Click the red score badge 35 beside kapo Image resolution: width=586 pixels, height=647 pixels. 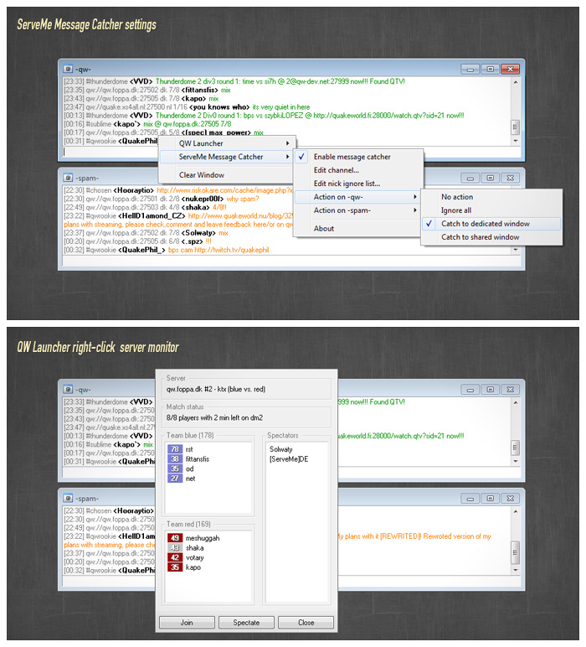coord(175,567)
